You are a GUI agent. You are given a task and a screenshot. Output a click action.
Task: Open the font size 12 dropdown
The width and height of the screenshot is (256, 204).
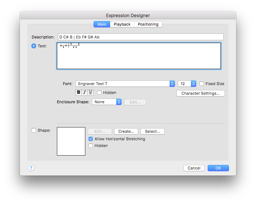187,84
